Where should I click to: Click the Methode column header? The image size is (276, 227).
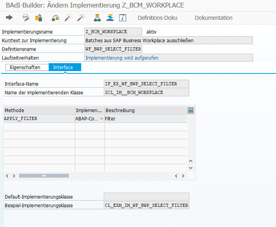(40, 111)
